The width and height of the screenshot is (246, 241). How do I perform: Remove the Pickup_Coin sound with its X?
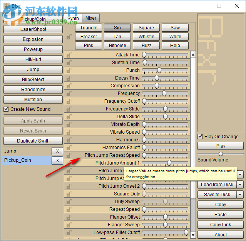(x=57, y=160)
